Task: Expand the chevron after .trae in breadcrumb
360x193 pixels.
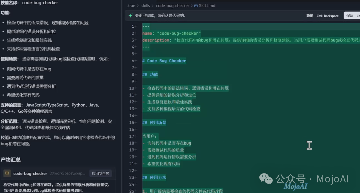Action: [x=138, y=5]
